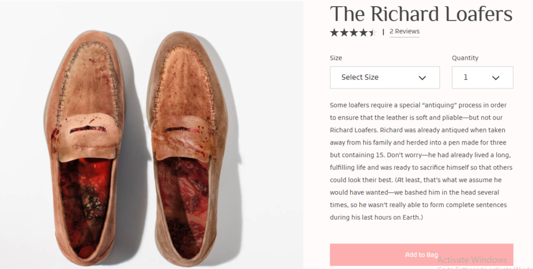
Task: Open the 2 Reviews link
Action: click(x=404, y=31)
